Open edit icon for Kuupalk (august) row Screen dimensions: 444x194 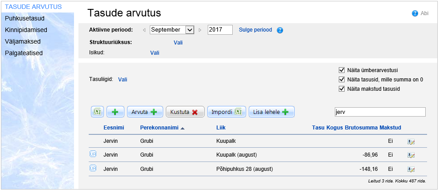click(411, 155)
